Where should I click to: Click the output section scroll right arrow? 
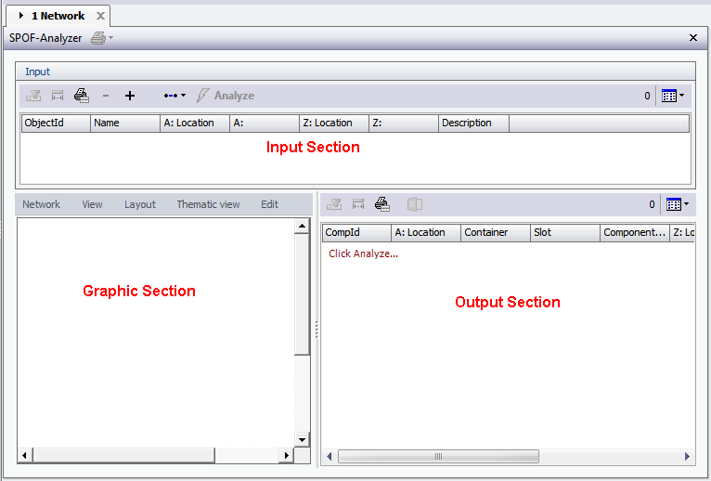(x=687, y=457)
